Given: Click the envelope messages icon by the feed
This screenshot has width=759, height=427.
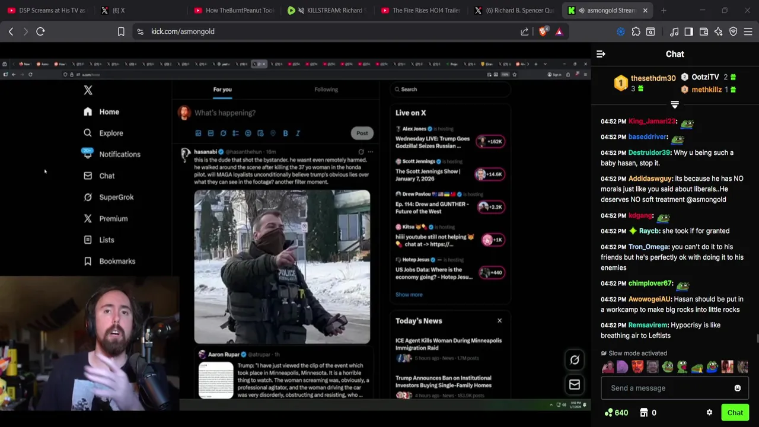Looking at the screenshot, I should tap(575, 385).
